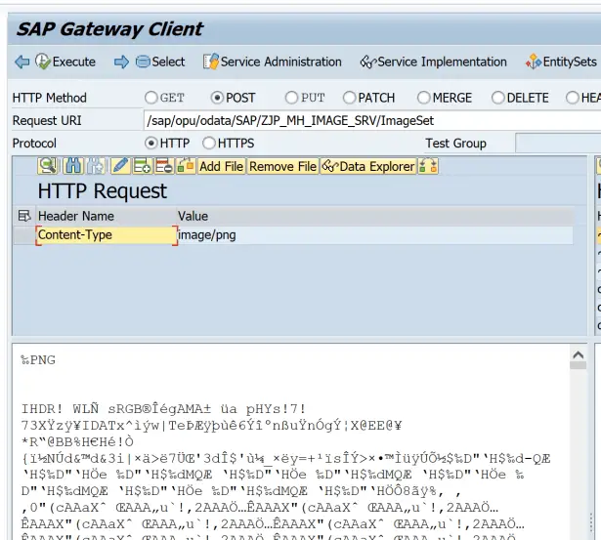Click the Service Implementation glasses icon
The width and height of the screenshot is (601, 540).
coord(368,62)
